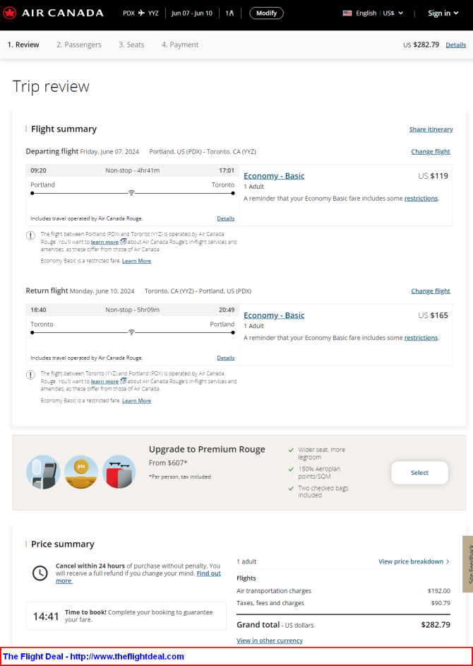This screenshot has height=666, width=473.
Task: Open Share itinerary link
Action: [431, 129]
